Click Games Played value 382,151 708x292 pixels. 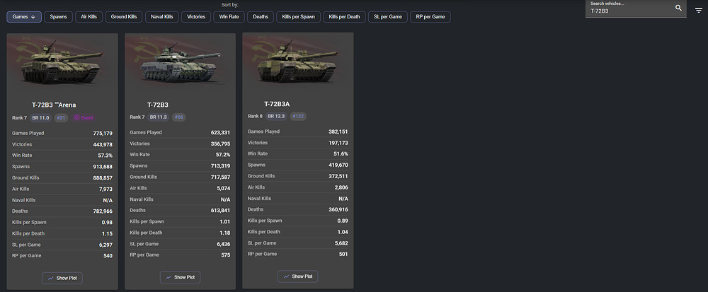click(338, 132)
